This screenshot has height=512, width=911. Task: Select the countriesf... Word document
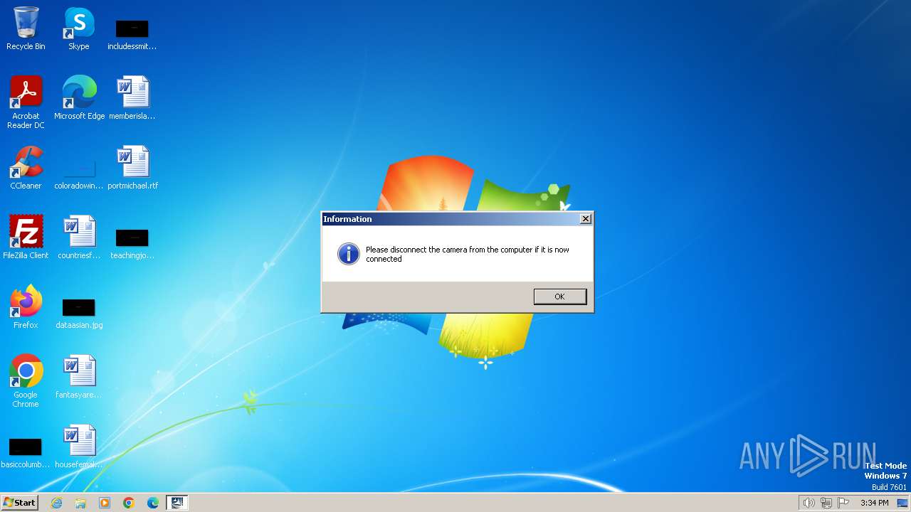click(79, 238)
